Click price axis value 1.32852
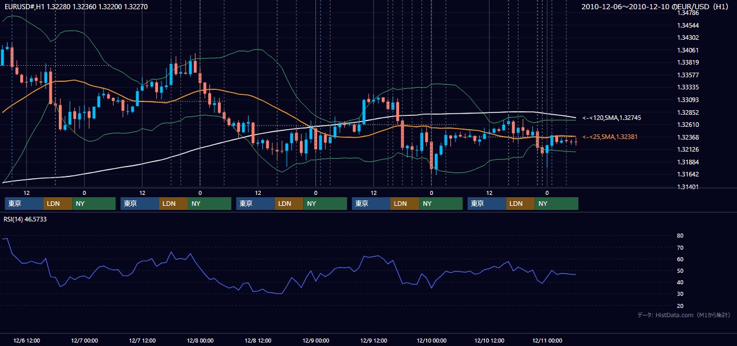This screenshot has height=346, width=737. pyautogui.click(x=688, y=112)
